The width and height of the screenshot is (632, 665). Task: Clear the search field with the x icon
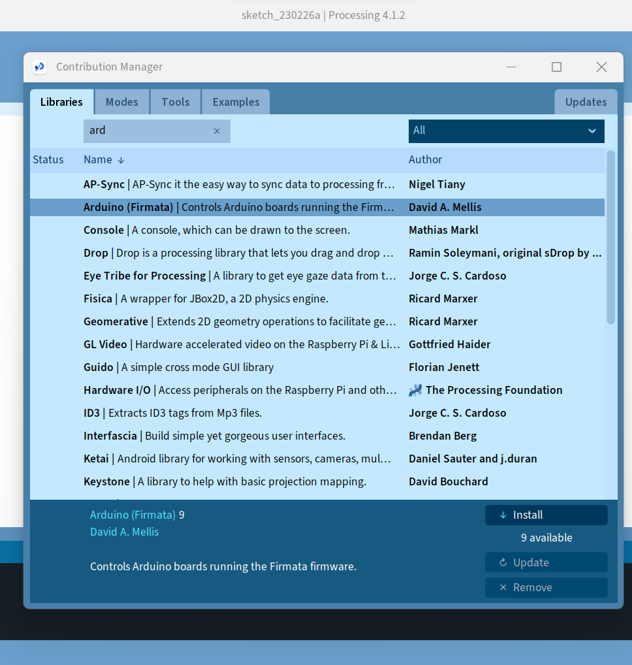(x=217, y=131)
